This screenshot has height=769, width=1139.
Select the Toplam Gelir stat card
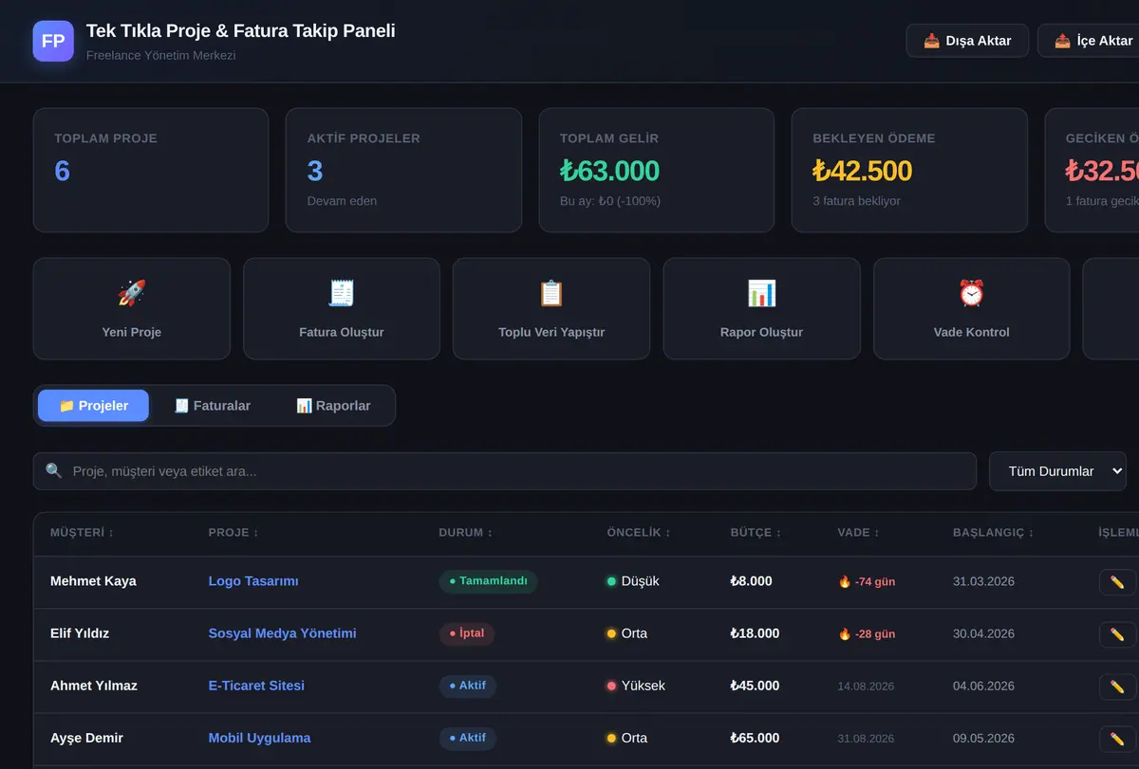click(x=657, y=170)
